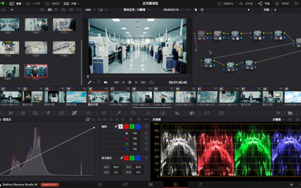Open the Power Window palette
The image size is (301, 188).
click(133, 113)
